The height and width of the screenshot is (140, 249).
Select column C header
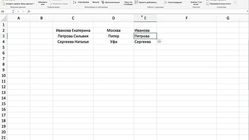(73, 18)
